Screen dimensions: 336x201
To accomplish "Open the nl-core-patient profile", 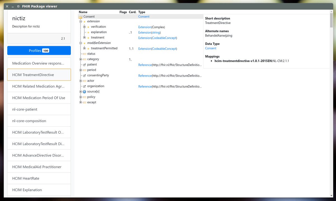I will (39, 109).
